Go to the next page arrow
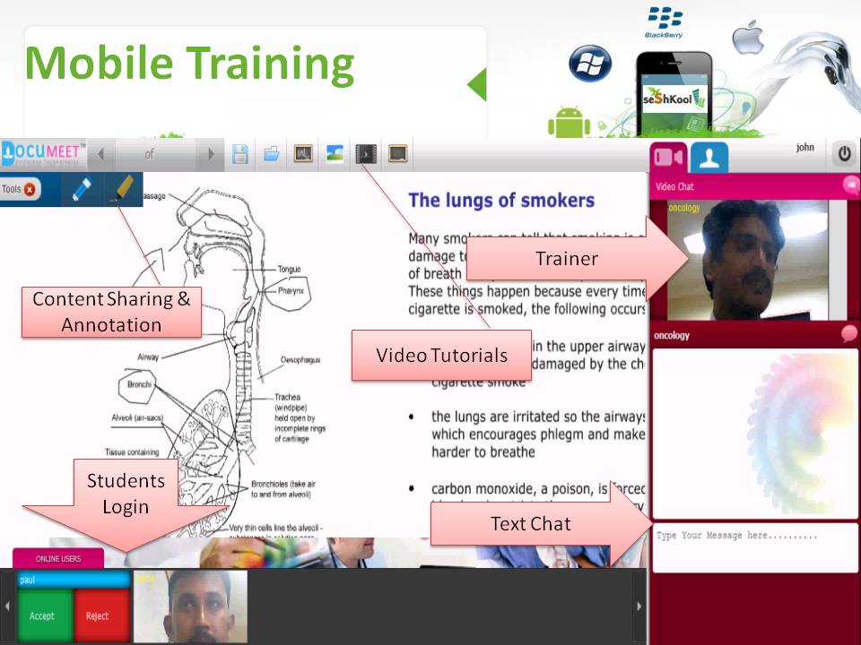Screen dimensions: 861x645 [x=211, y=154]
